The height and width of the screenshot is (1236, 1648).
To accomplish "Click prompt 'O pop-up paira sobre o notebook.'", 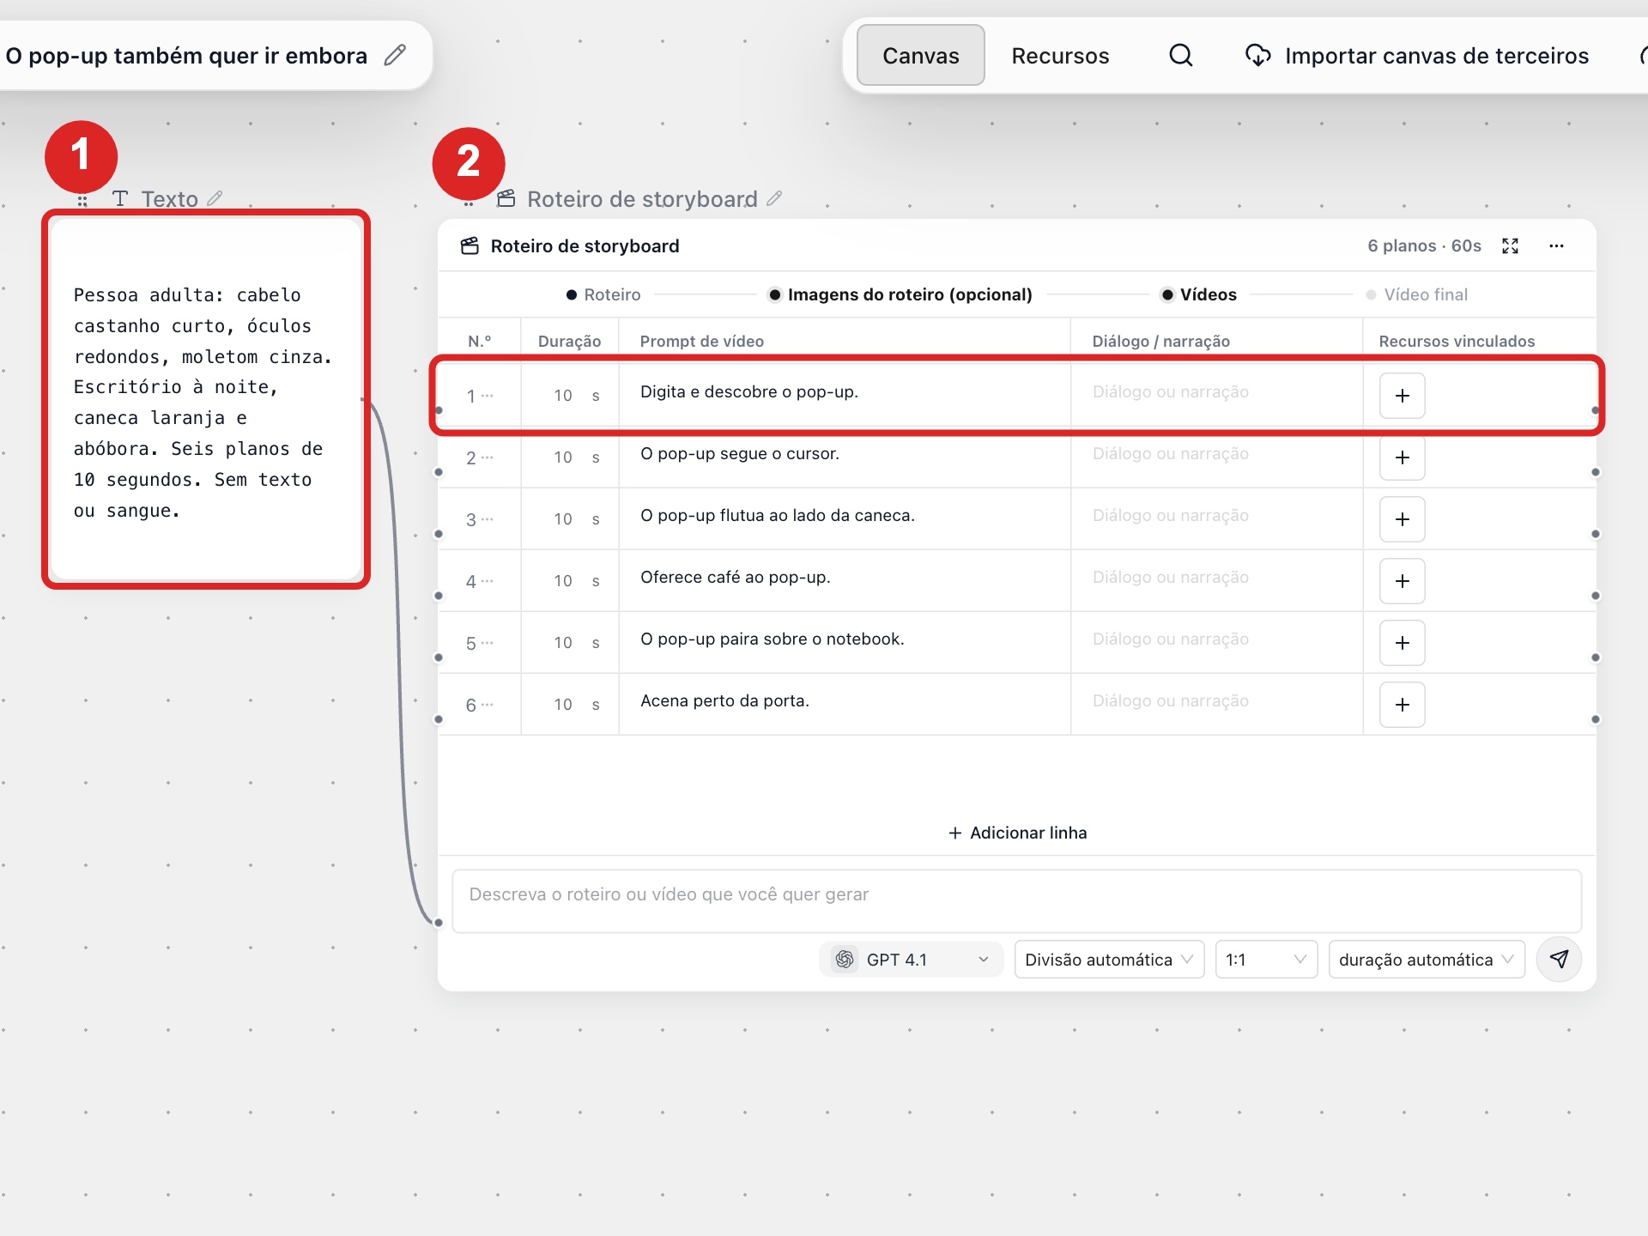I will click(x=772, y=639).
